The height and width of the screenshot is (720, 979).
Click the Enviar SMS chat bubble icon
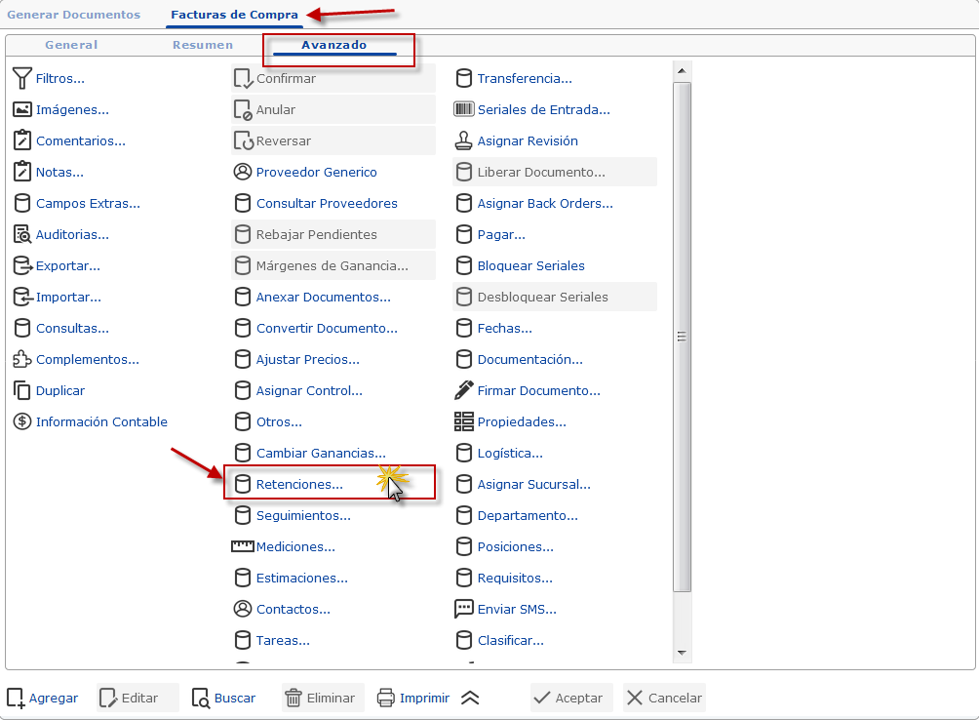pyautogui.click(x=464, y=609)
